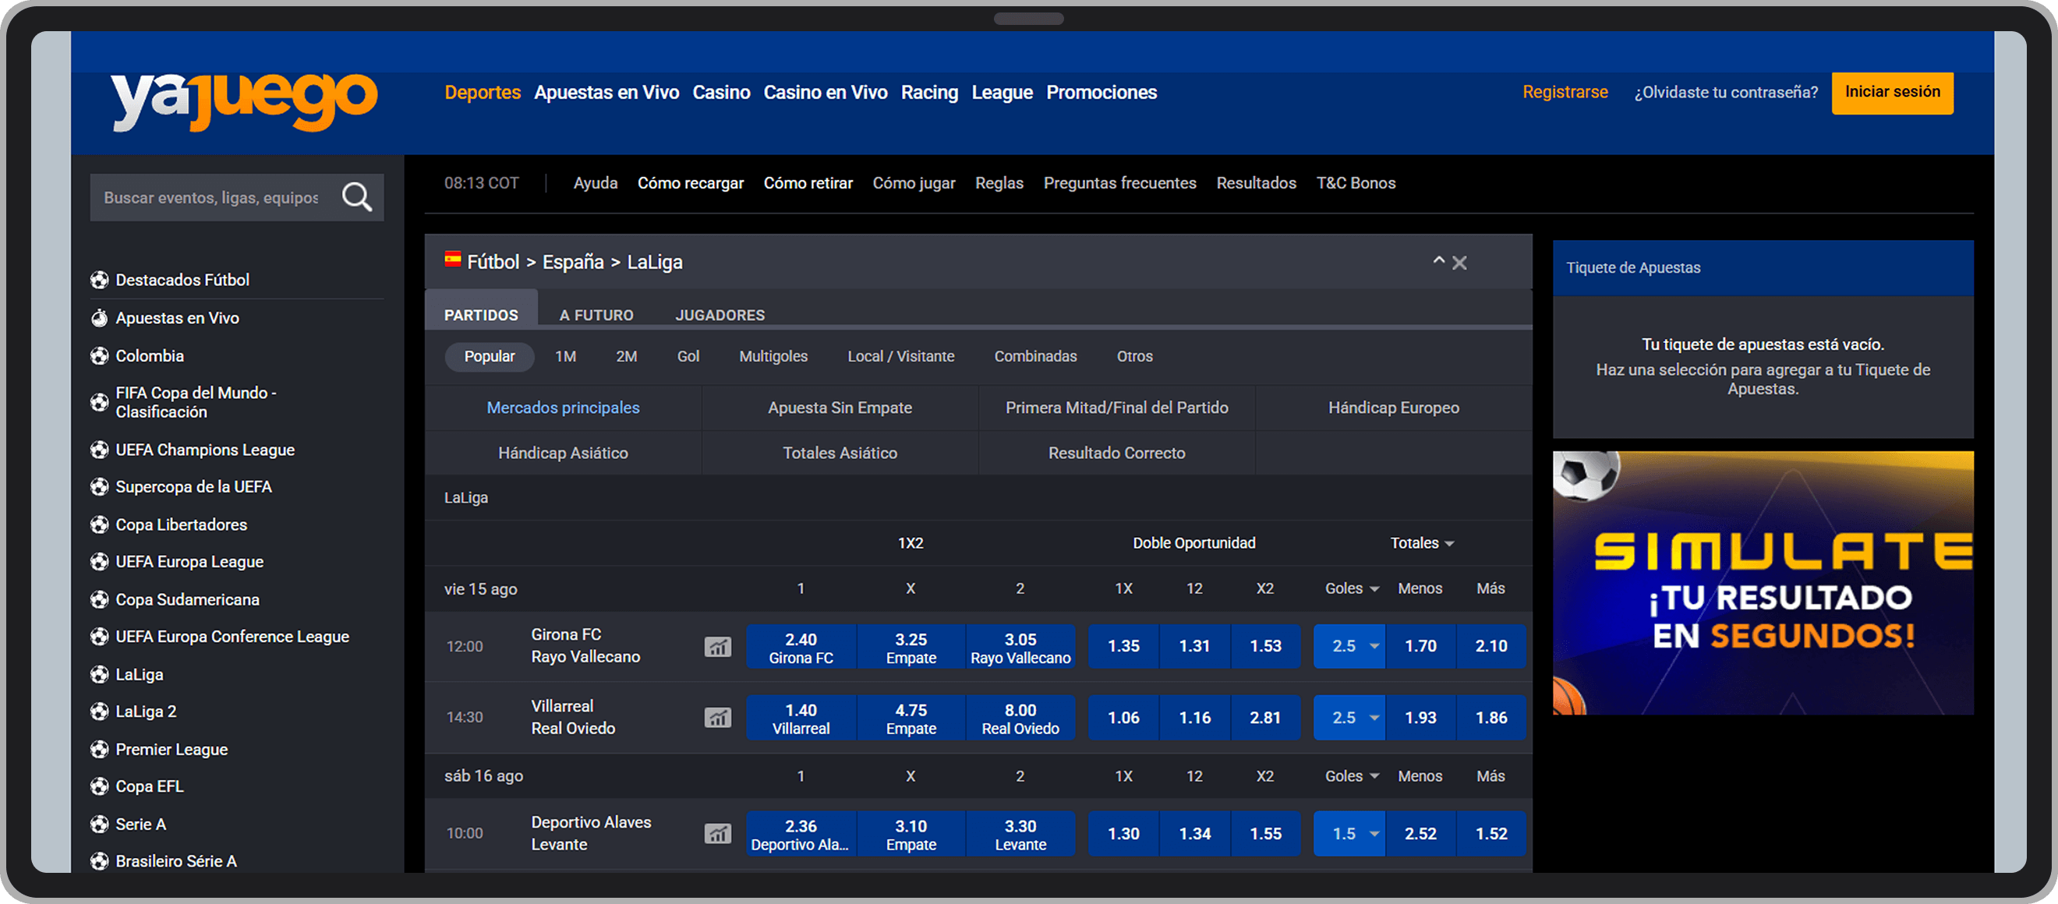The width and height of the screenshot is (2058, 904).
Task: Open Goles dropdown in sáb 16 ago header
Action: [1352, 776]
